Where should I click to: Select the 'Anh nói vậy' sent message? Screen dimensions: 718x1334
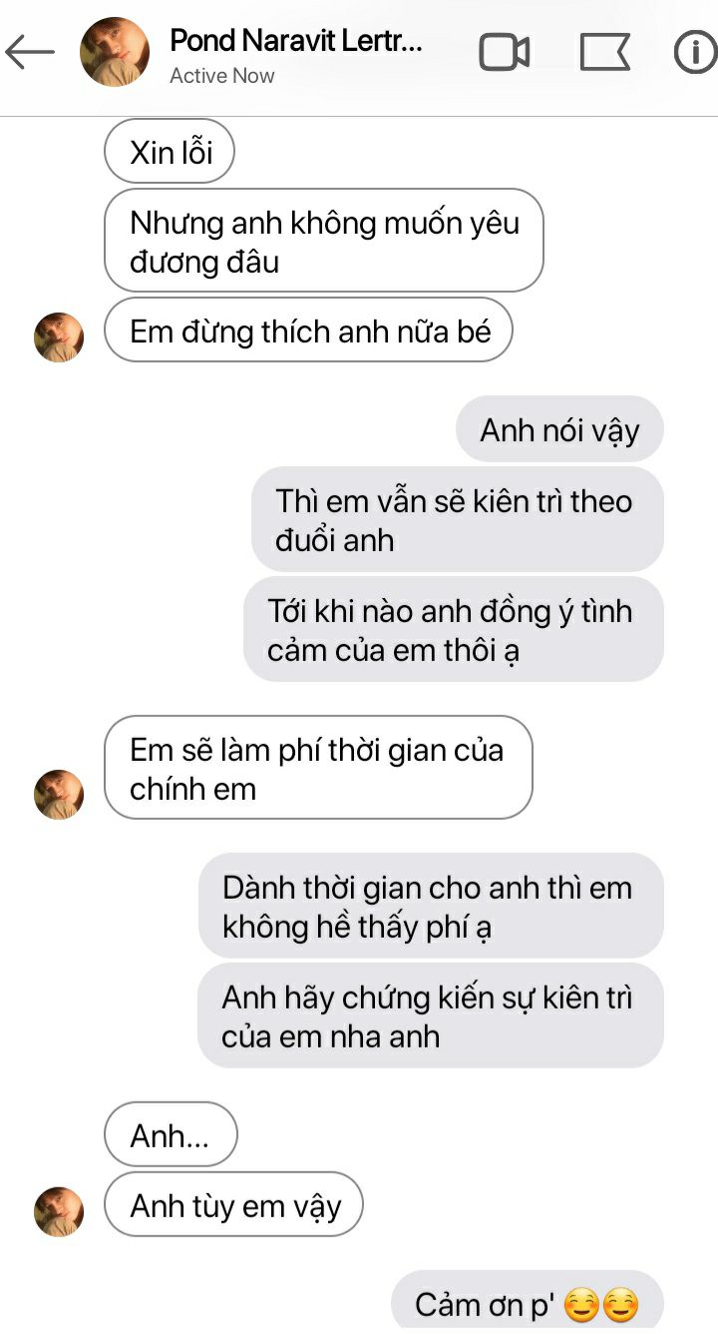[x=559, y=429]
